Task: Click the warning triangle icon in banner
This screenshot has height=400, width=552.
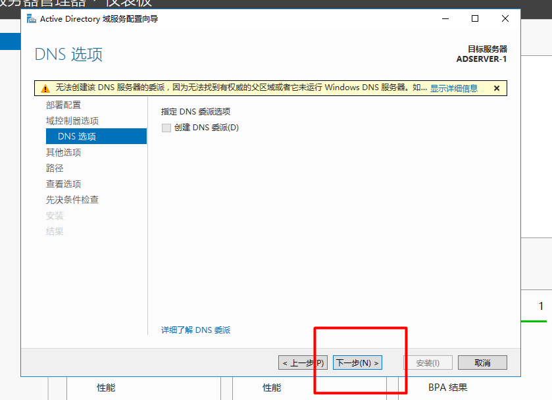Action: click(x=45, y=88)
